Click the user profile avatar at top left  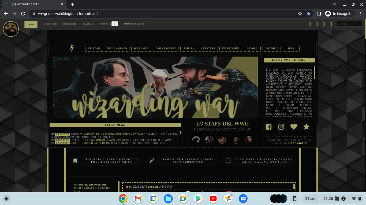[11, 29]
